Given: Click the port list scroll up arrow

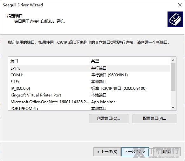Looking at the screenshot, I should point(173,60).
